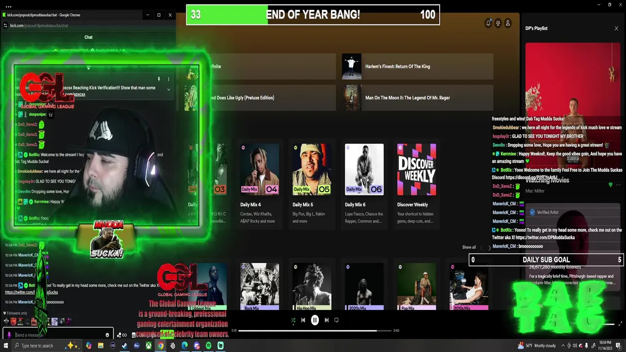Open the Daily Mix 4 card

260,185
